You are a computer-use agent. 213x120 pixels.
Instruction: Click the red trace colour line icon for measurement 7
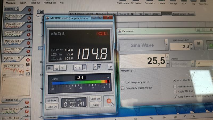pos(27,69)
